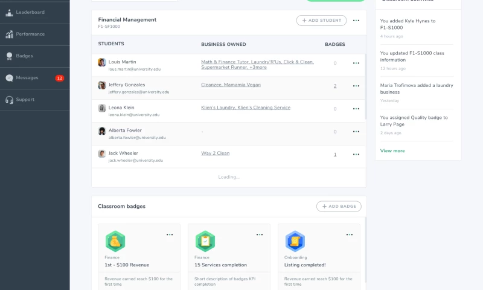Click Leona Klein's avatar thumbnail
483x290 pixels.
102,108
